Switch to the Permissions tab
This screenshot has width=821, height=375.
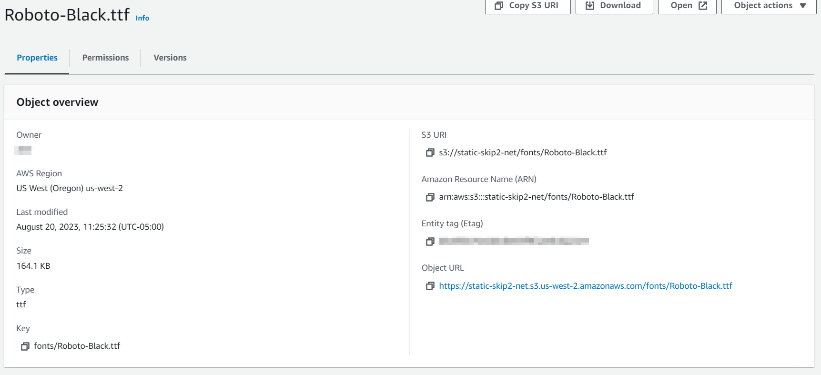(105, 58)
